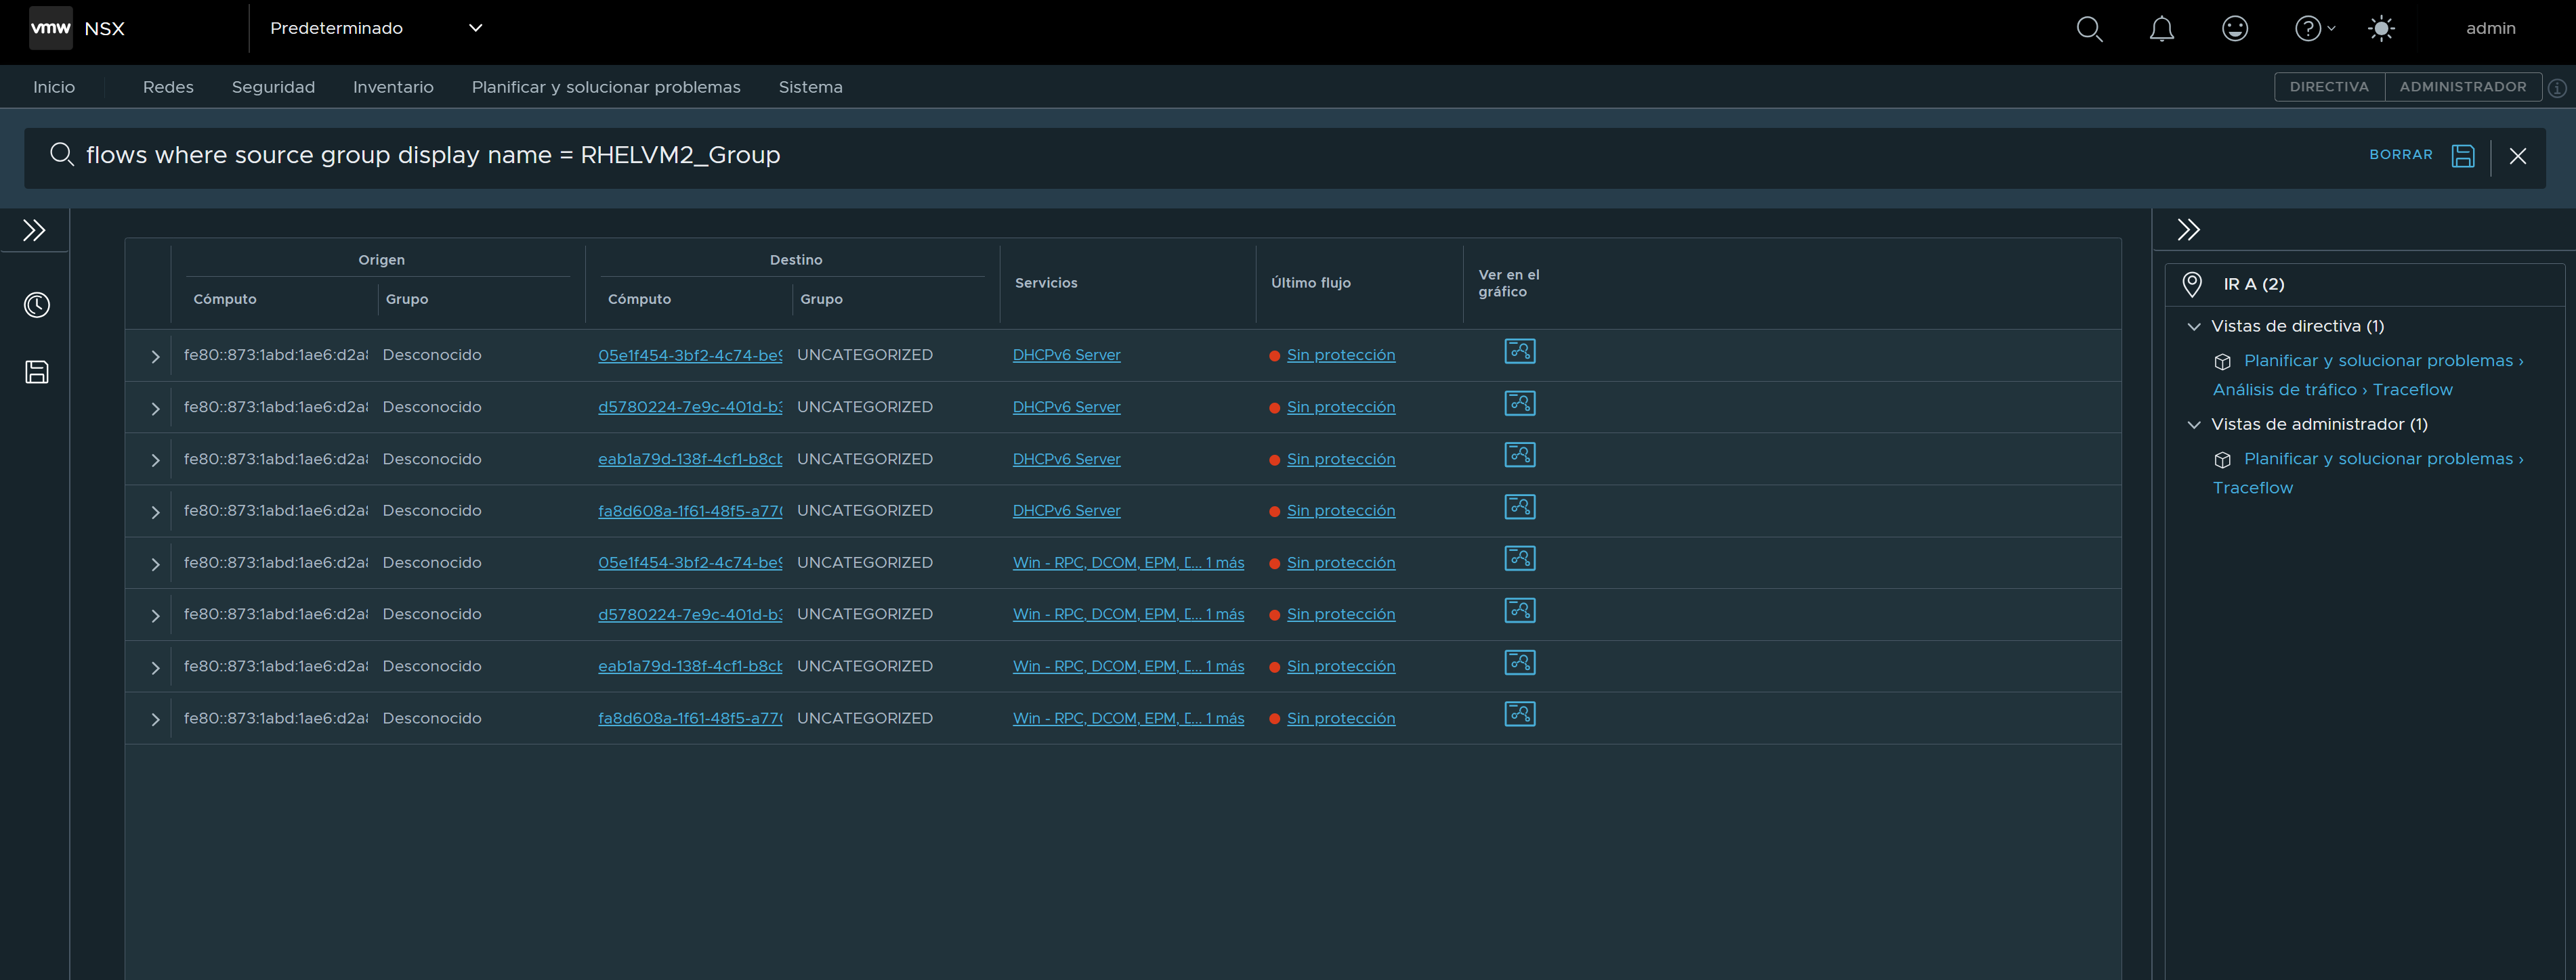Image resolution: width=2576 pixels, height=980 pixels.
Task: Open the admin user menu
Action: (x=2490, y=28)
